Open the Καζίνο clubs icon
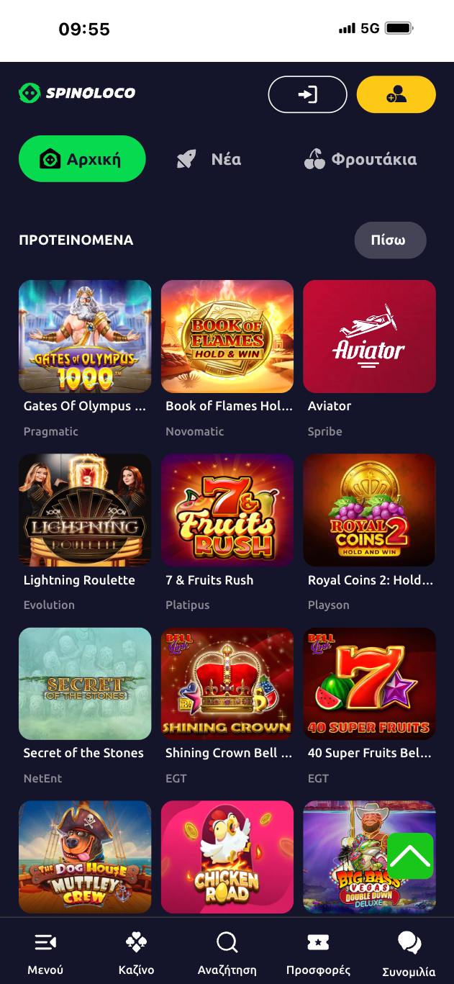The image size is (454, 984). 136,942
